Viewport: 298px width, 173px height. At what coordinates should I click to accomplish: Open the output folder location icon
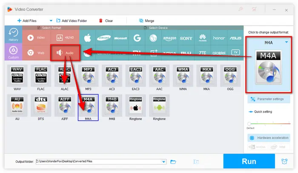(196, 162)
